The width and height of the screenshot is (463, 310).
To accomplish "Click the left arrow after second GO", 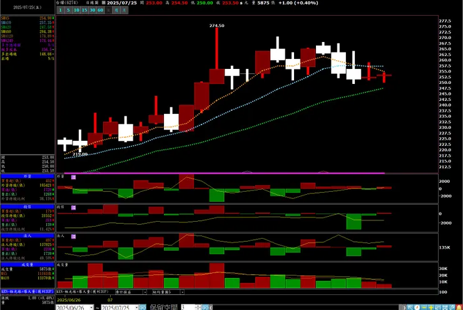I will pos(211,307).
